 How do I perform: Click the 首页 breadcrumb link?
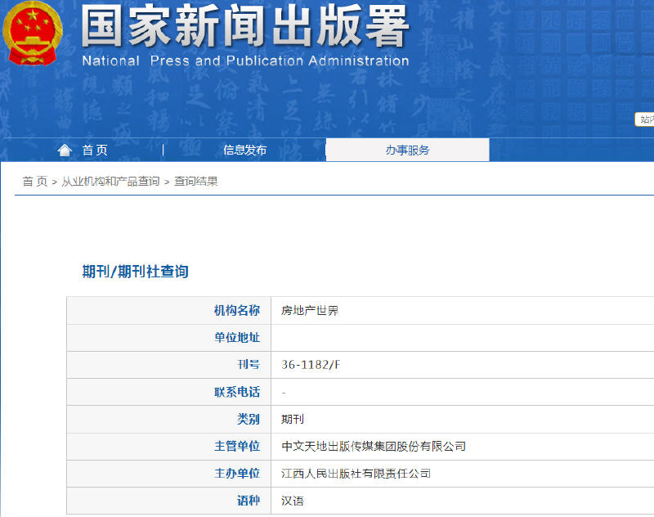click(x=35, y=182)
